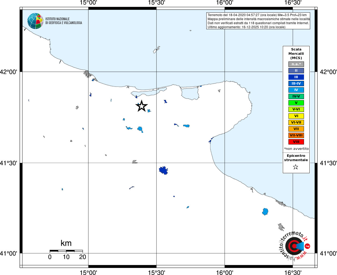Click the light blue locality near the southeast coast
The height and width of the screenshot is (275, 337).
[x=265, y=212]
